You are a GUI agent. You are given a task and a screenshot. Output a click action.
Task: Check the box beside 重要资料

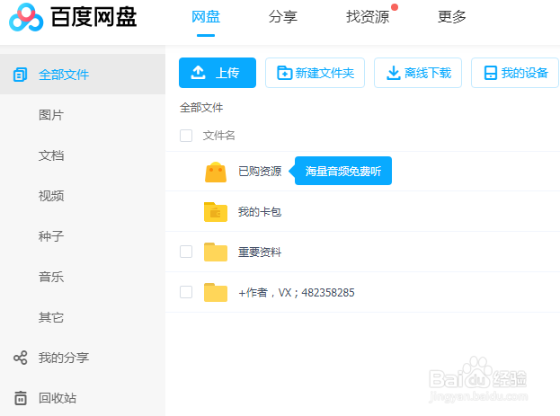186,252
